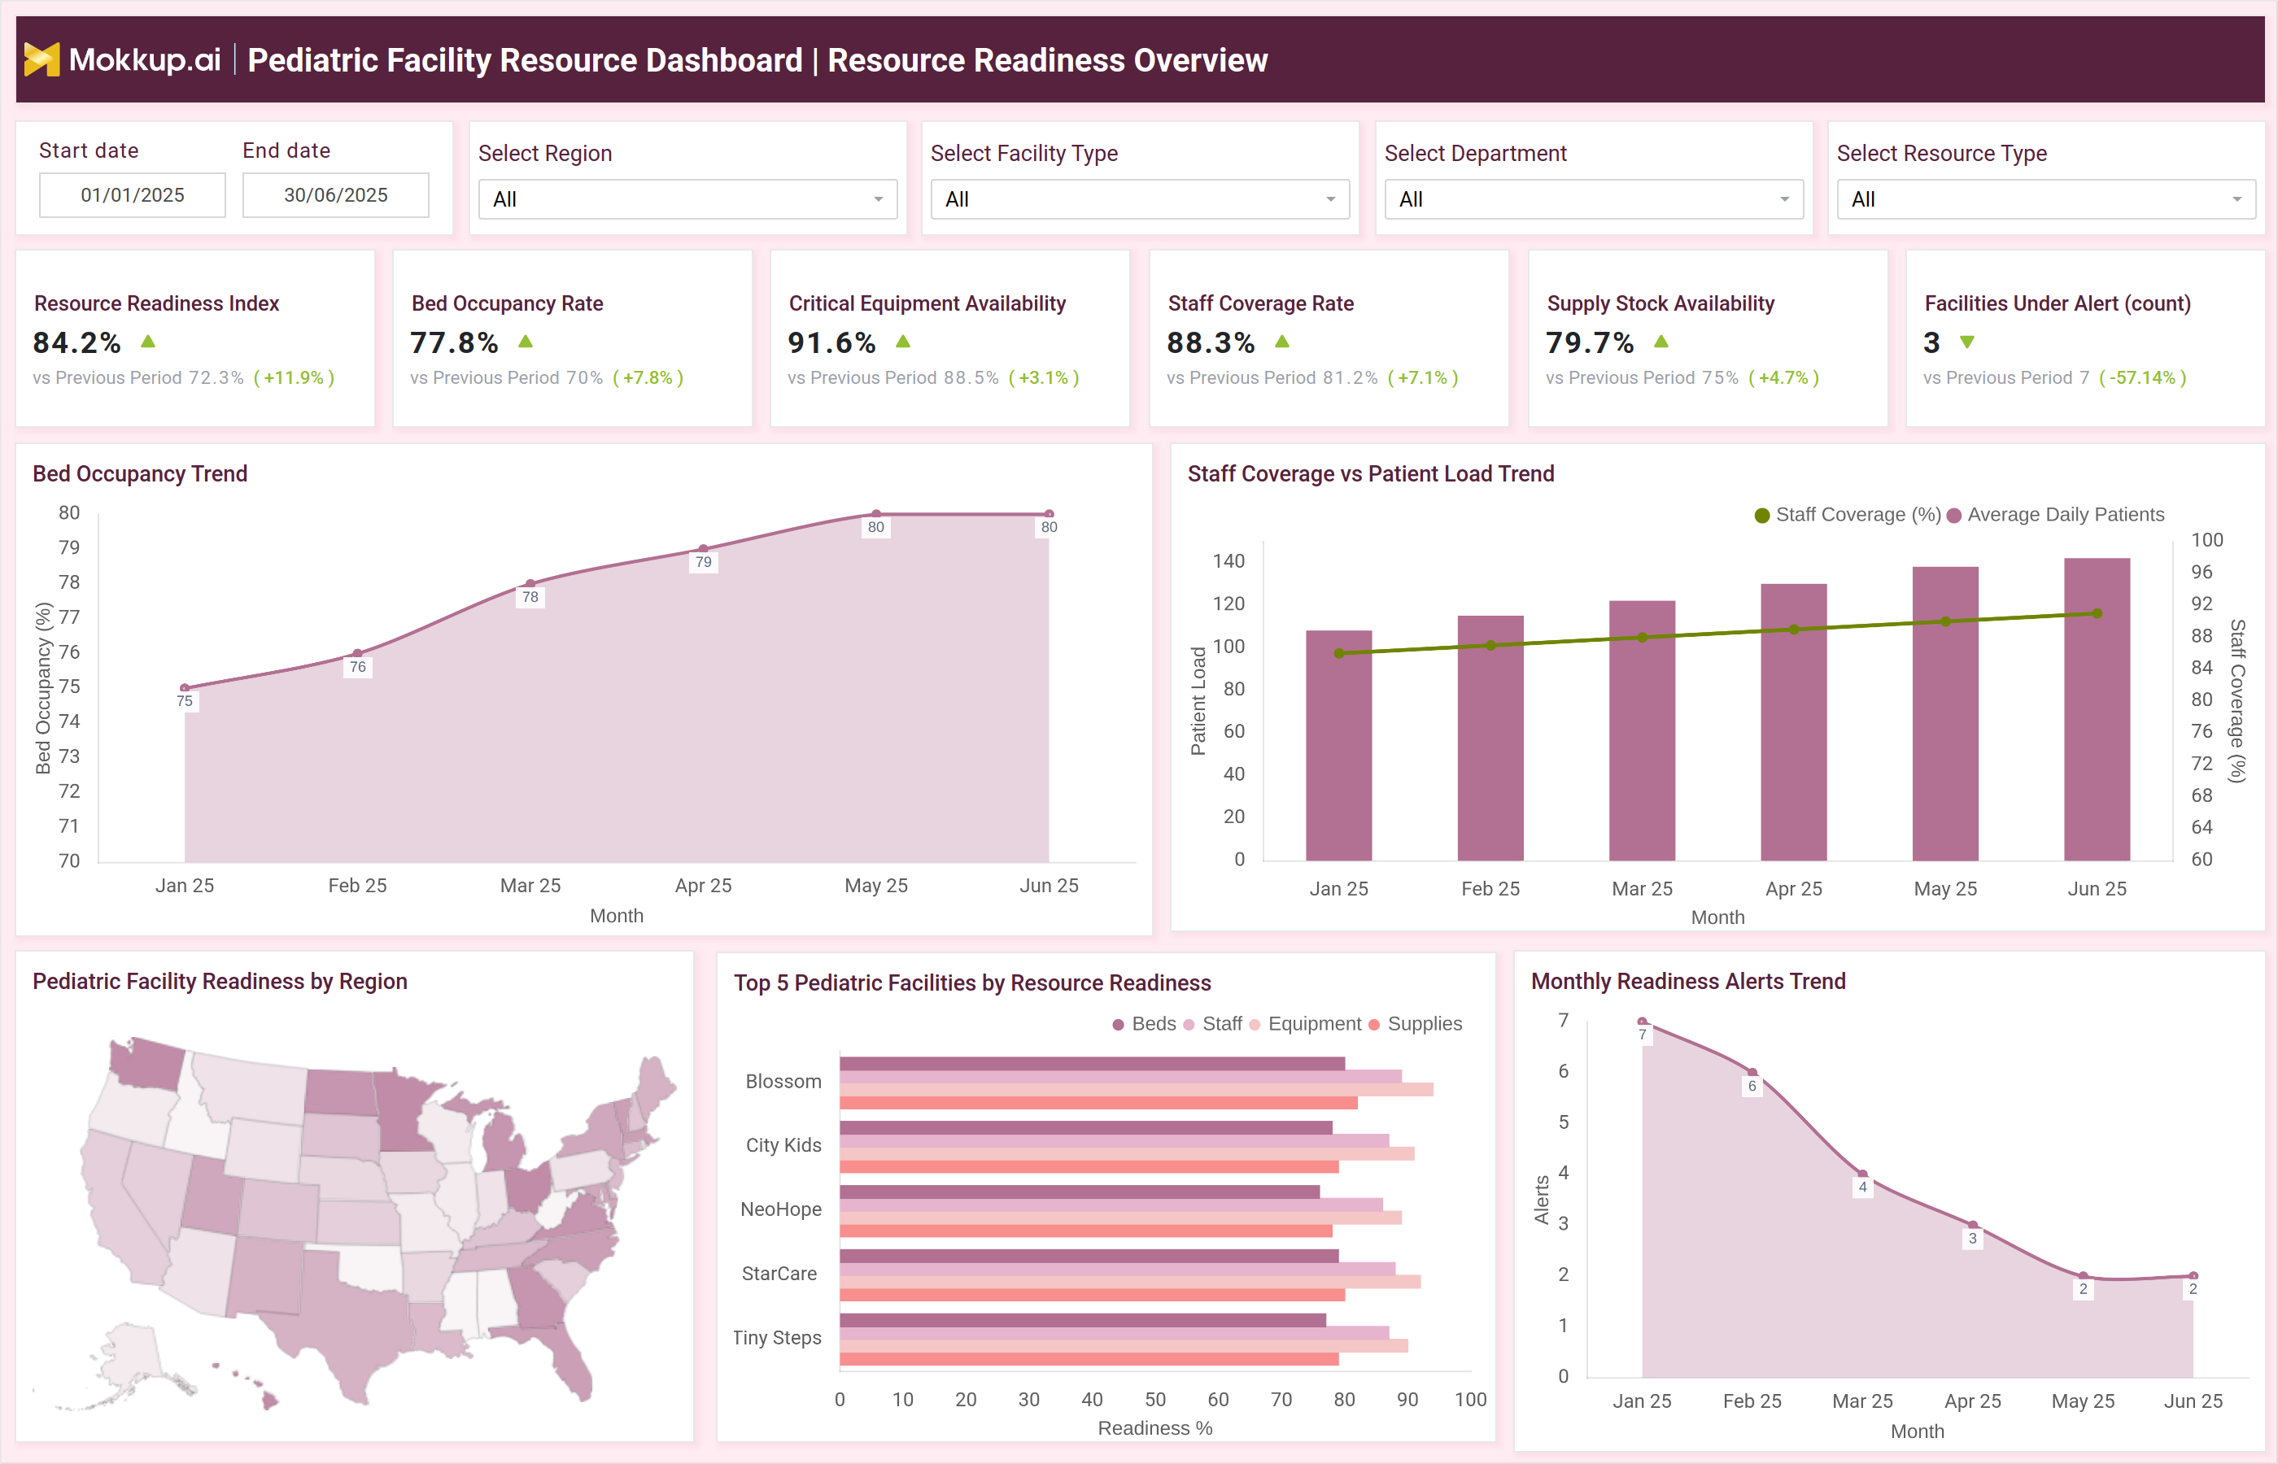Click the Apr 25 alerts point labeled 3
Image resolution: width=2278 pixels, height=1464 pixels.
click(x=1973, y=1226)
